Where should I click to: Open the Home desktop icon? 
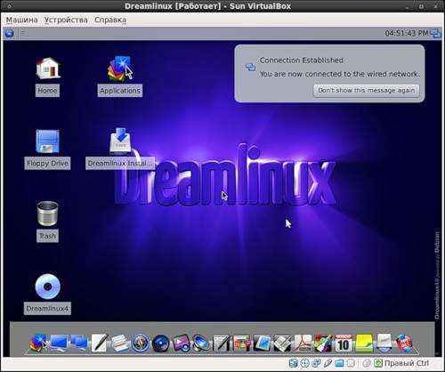tap(47, 69)
